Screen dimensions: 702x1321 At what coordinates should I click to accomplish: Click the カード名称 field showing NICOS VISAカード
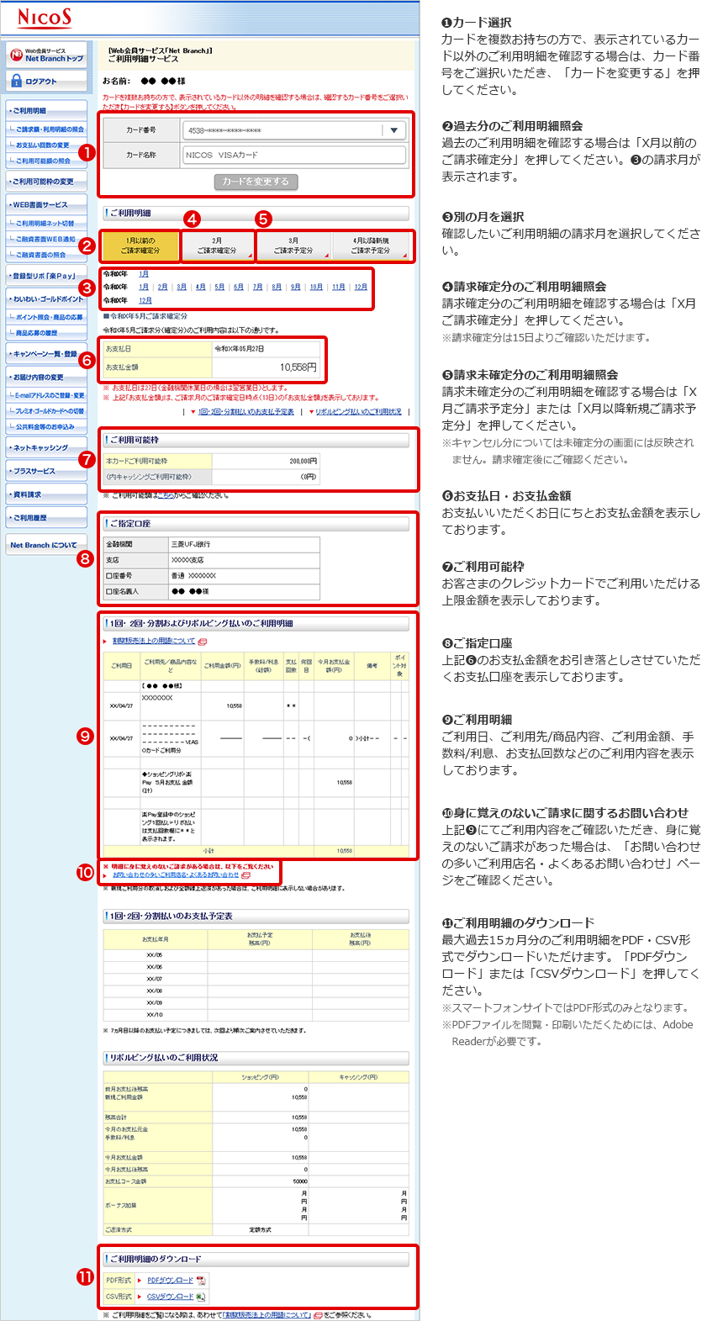tap(294, 155)
